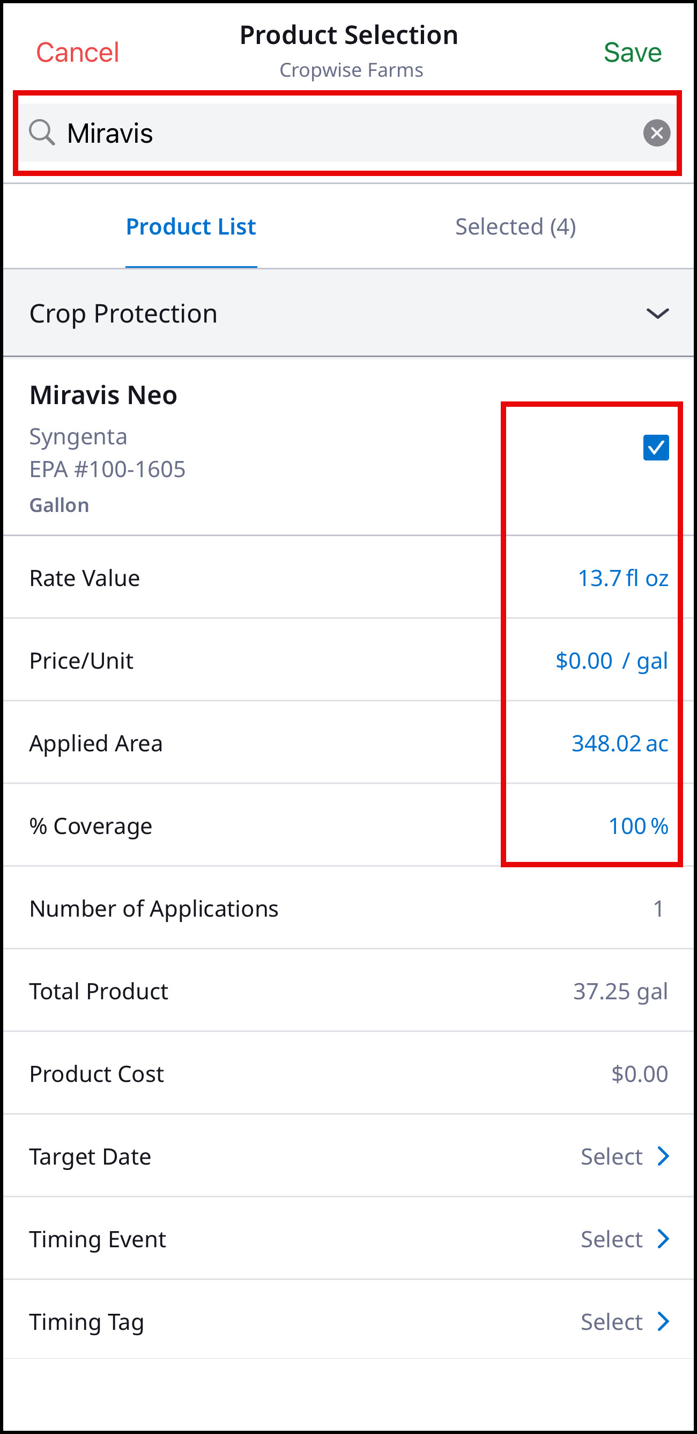The height and width of the screenshot is (1434, 697).
Task: Tap Select in the Timing Event row
Action: (x=611, y=1239)
